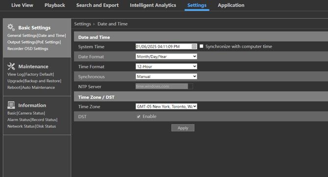Open Backup and Restore
Screen dimensions: 328x177
tap(42, 81)
